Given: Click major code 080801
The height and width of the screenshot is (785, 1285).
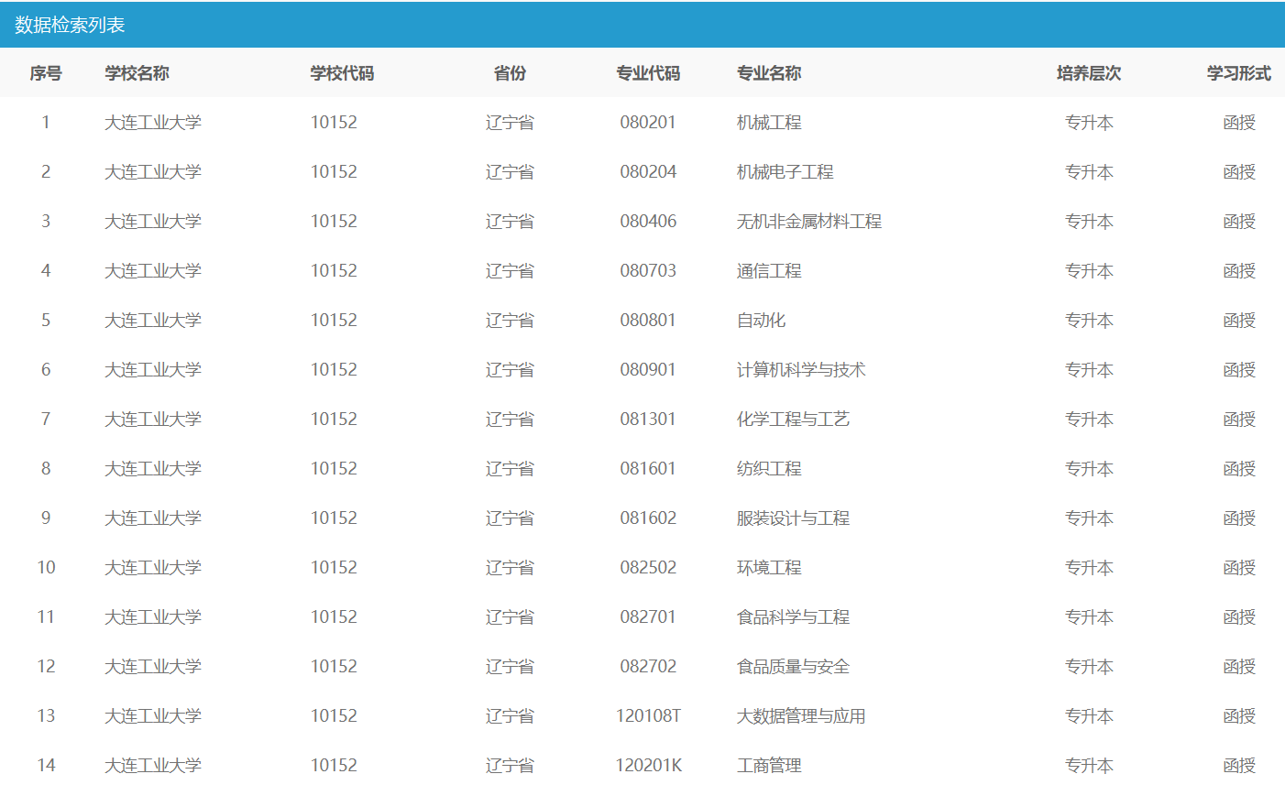Looking at the screenshot, I should [x=648, y=321].
